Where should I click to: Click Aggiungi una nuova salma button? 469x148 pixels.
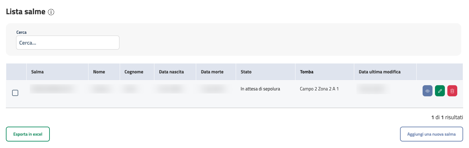pyautogui.click(x=431, y=134)
